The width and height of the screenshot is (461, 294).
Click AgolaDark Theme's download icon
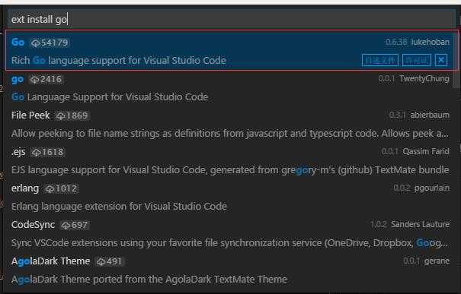coord(101,261)
